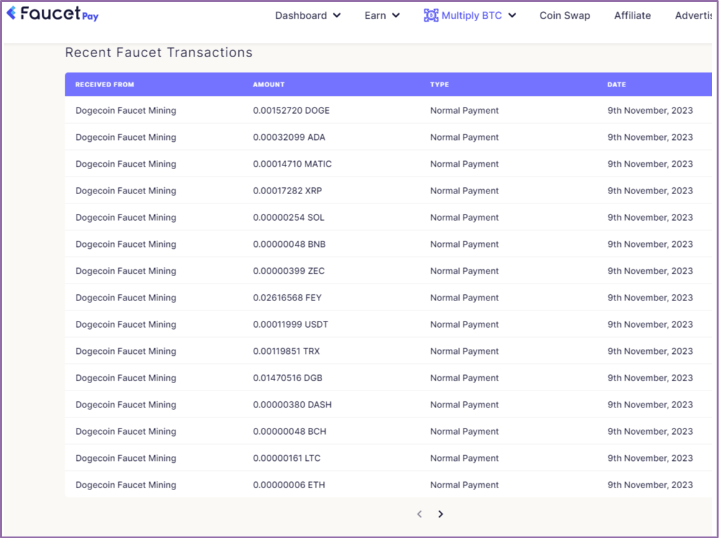Click Dogecoin Faucet Mining in XRP row
The height and width of the screenshot is (538, 719).
[126, 191]
